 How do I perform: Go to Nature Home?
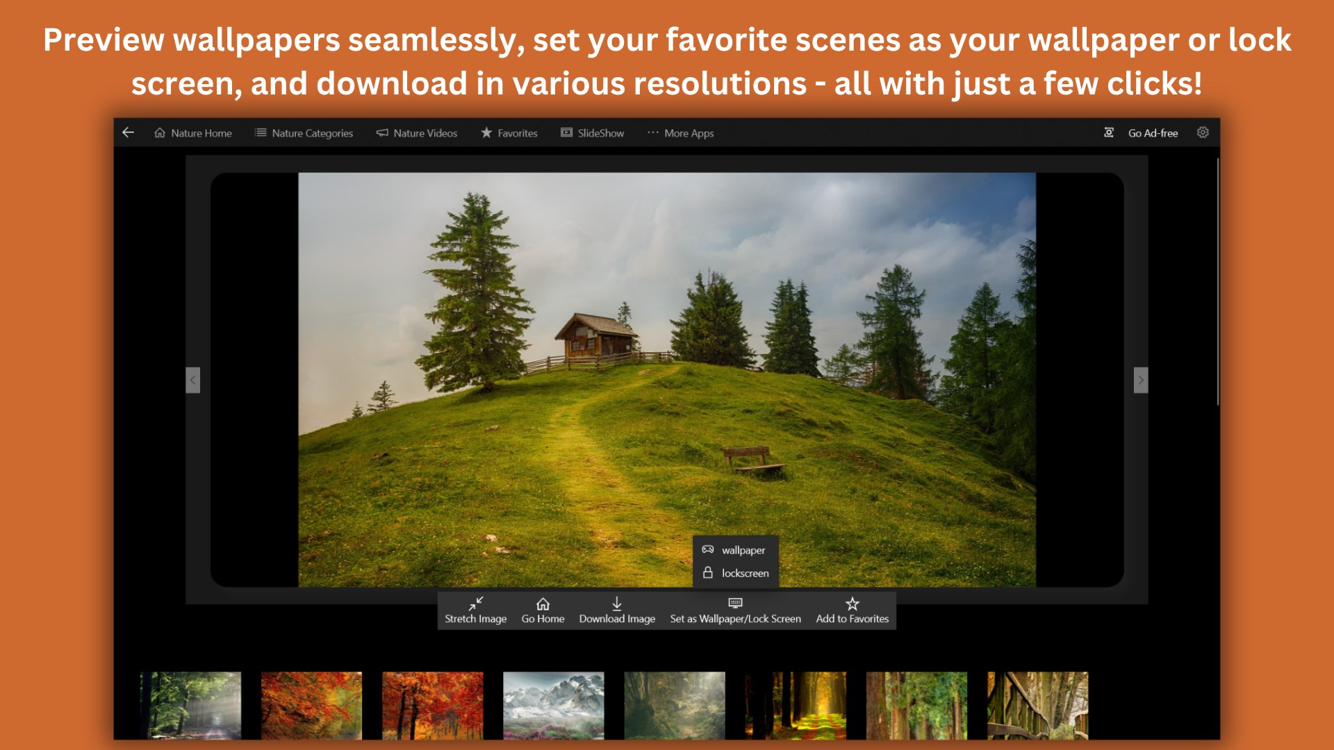[193, 133]
